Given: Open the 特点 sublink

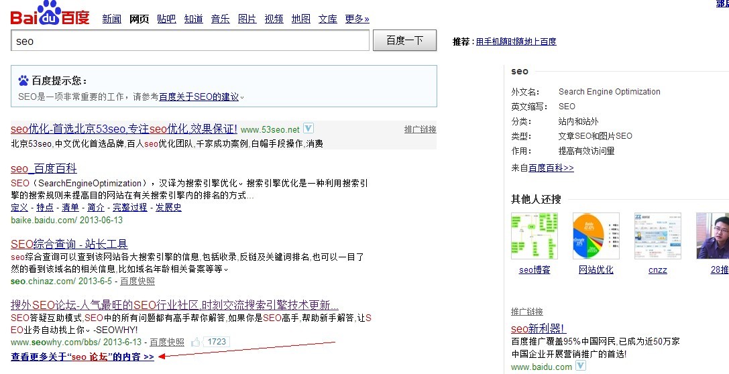Looking at the screenshot, I should click(45, 207).
